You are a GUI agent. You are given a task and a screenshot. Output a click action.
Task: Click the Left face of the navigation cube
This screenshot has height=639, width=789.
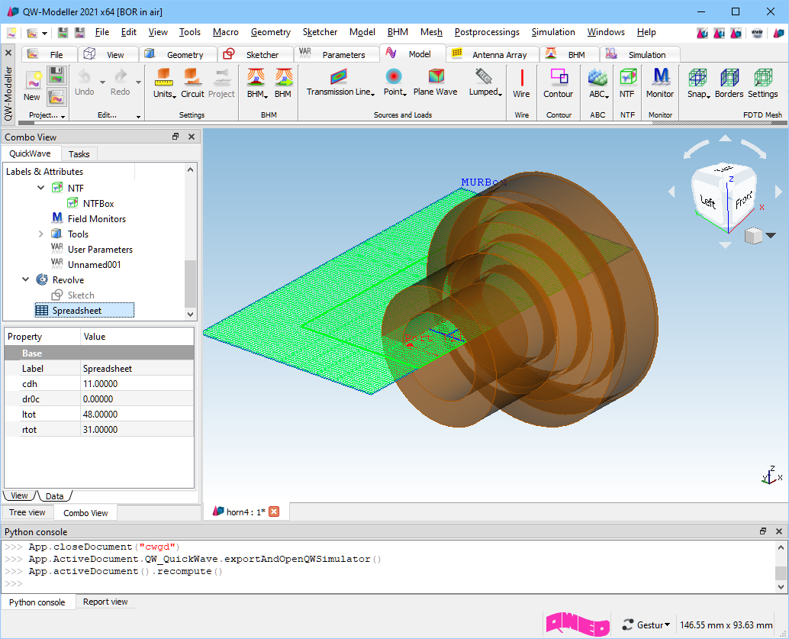pos(708,202)
